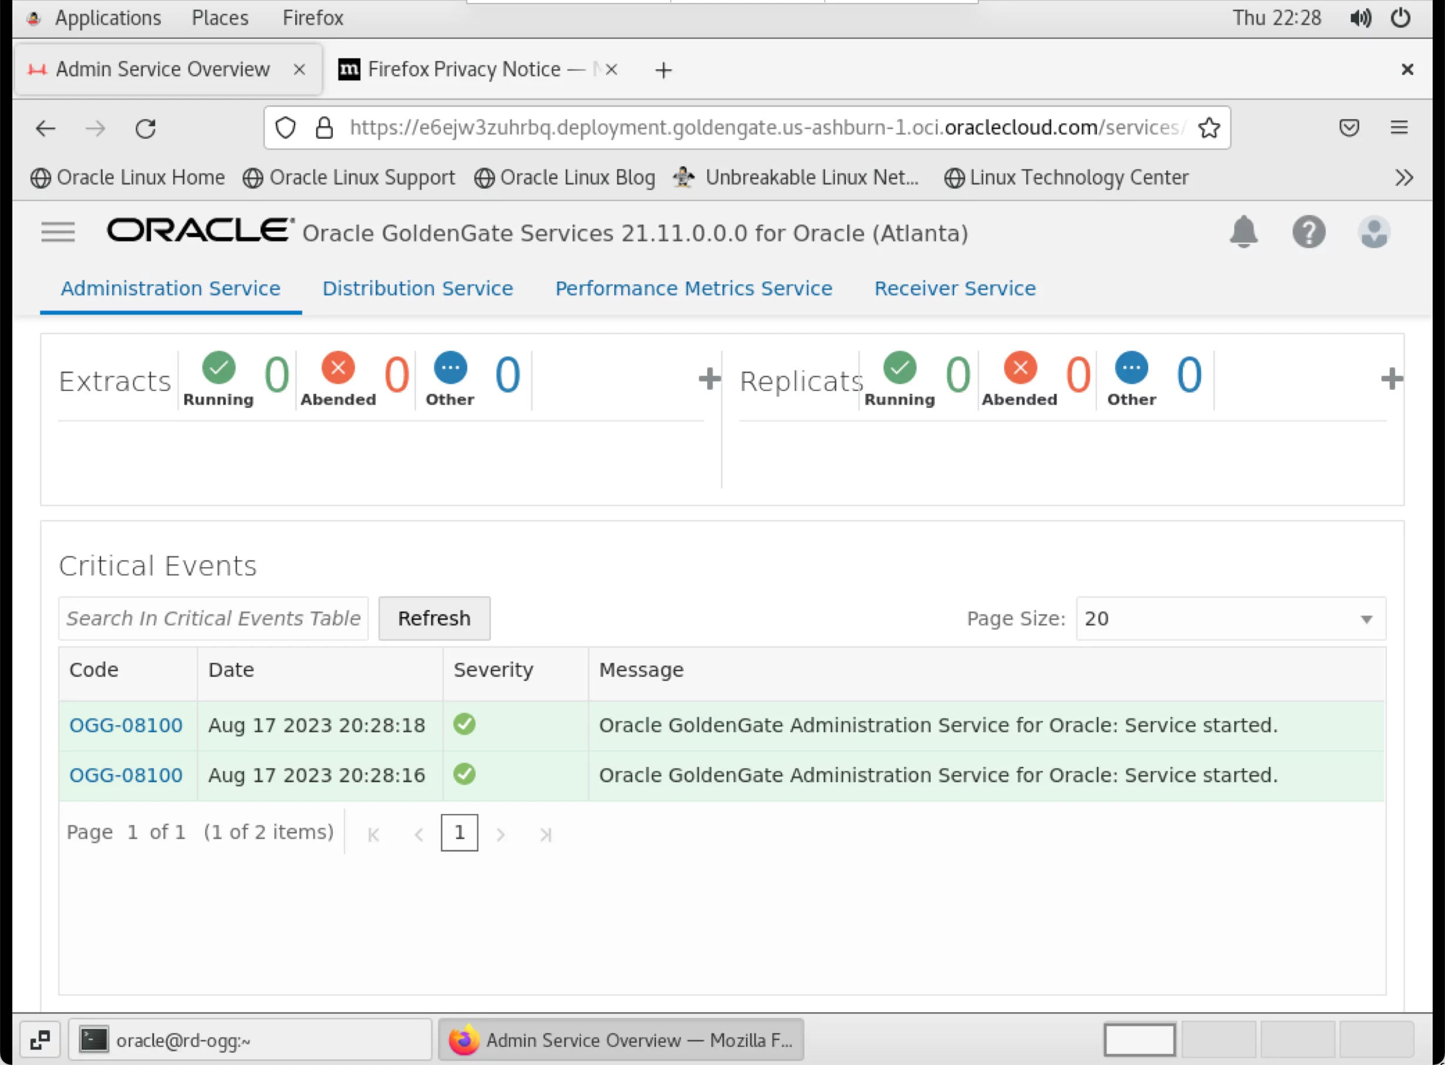Close the Admin Service Overview tab

299,69
